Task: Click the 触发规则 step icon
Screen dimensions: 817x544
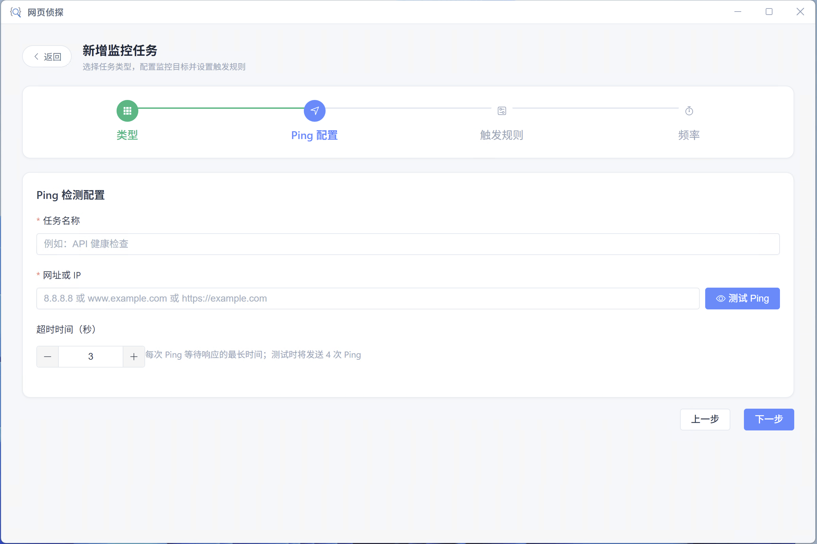Action: pyautogui.click(x=502, y=111)
